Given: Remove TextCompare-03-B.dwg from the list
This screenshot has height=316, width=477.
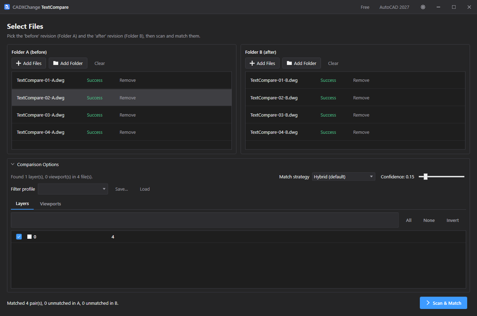Looking at the screenshot, I should [x=361, y=115].
